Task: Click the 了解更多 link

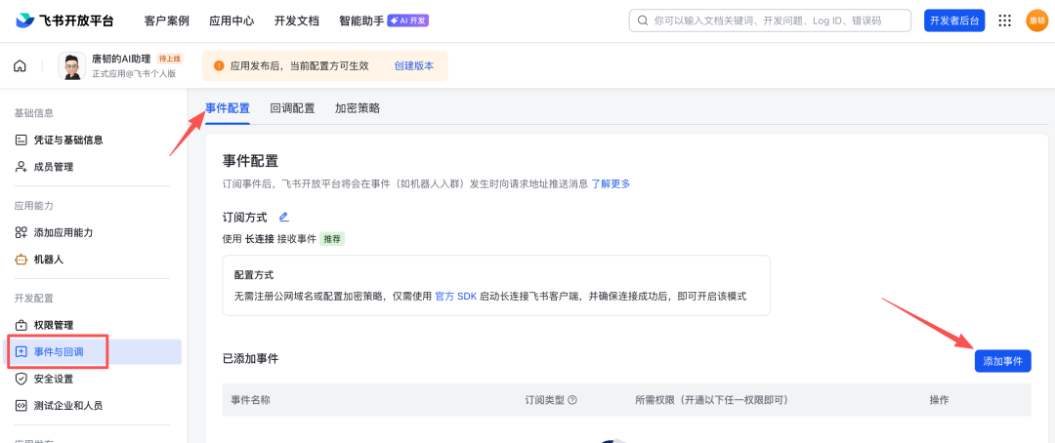Action: [x=611, y=183]
